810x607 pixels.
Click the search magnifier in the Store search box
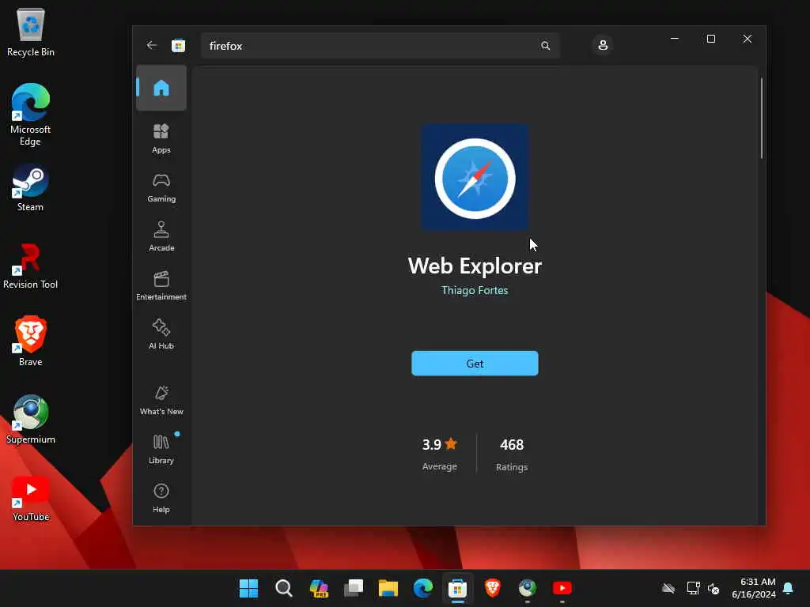pyautogui.click(x=546, y=46)
